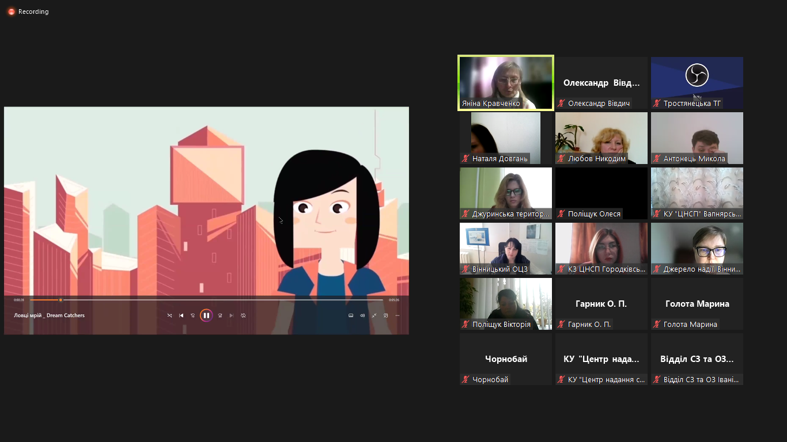The image size is (787, 442).
Task: Click the Recording indicator
Action: 28,12
